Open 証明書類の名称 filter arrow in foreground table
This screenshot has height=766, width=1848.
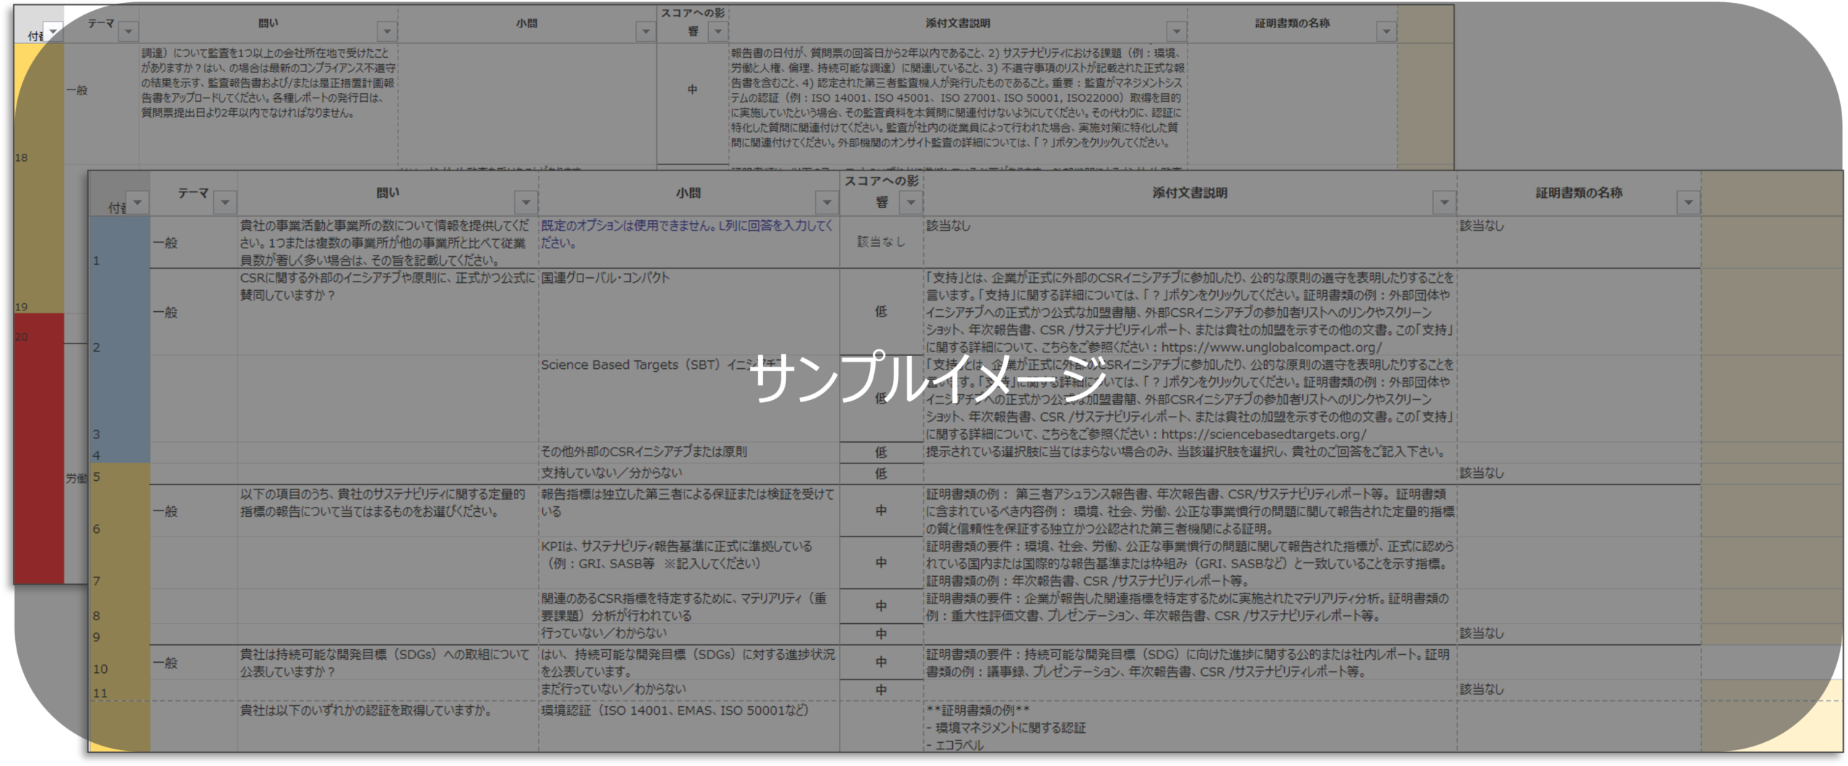tap(1688, 203)
